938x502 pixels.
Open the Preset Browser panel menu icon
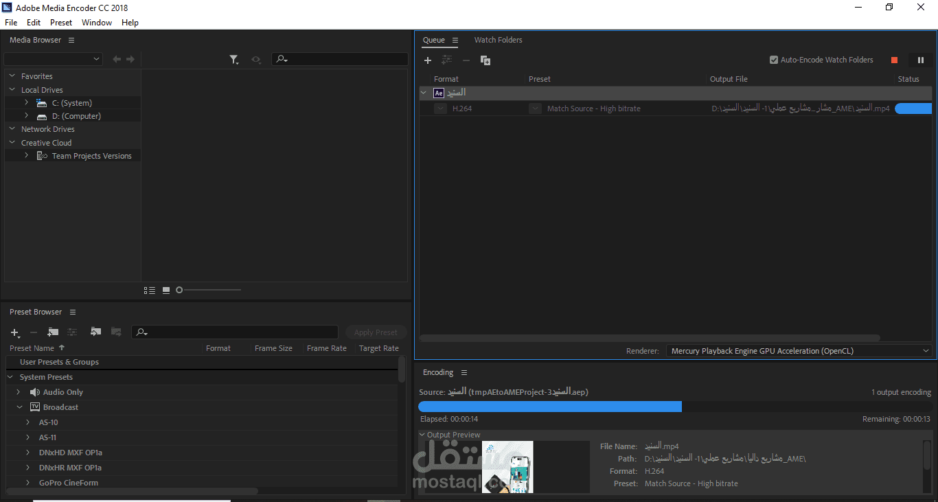73,312
